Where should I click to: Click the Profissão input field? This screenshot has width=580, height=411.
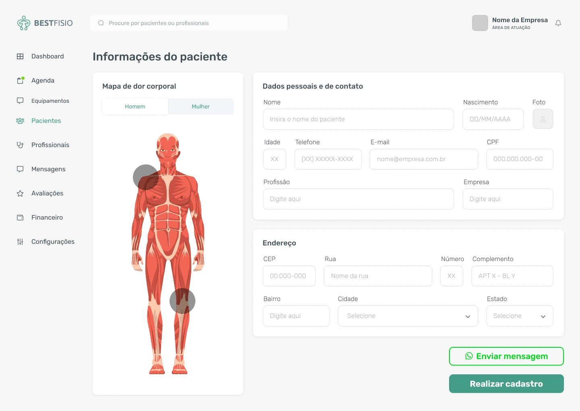(358, 199)
